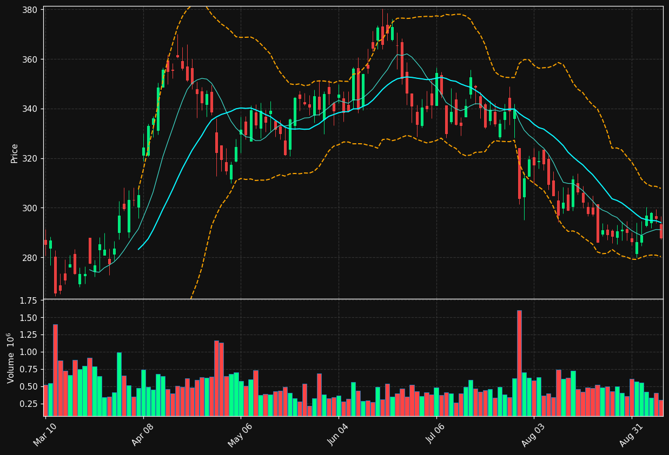Click the 0.25 volume tick label
Image resolution: width=669 pixels, height=455 pixels.
click(28, 404)
